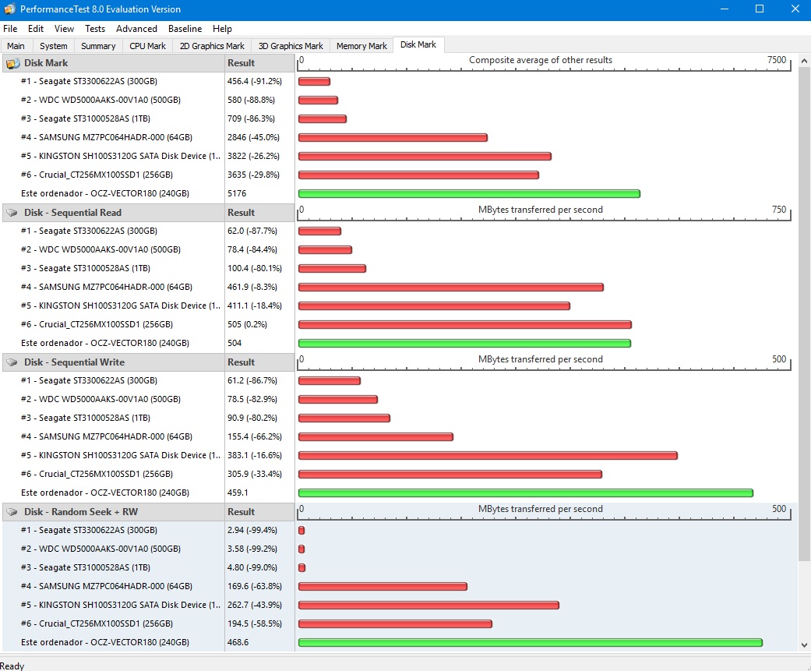
Task: Click the green OCZ-VECTOR180 bar in Sequential Read
Action: point(464,343)
